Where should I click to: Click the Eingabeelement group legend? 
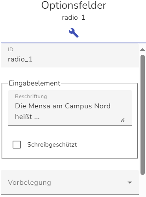click(x=35, y=83)
